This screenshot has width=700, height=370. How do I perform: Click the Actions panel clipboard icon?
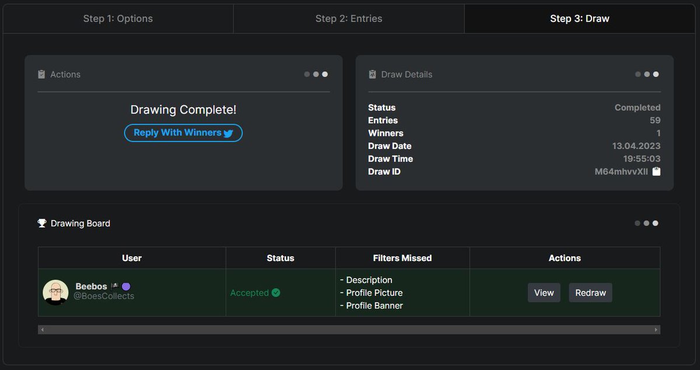coord(41,75)
